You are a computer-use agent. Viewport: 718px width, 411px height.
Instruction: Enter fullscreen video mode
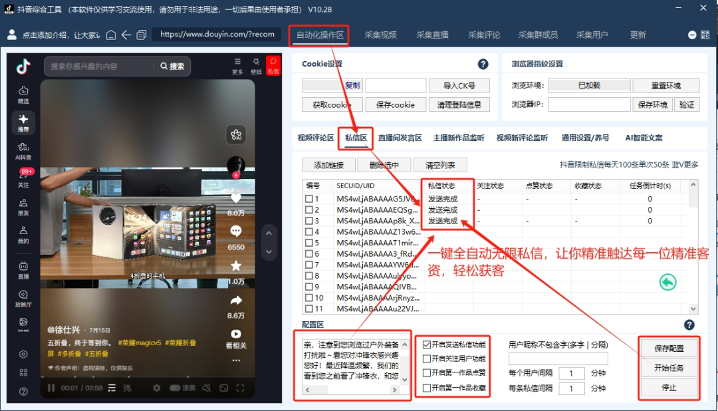[241, 388]
